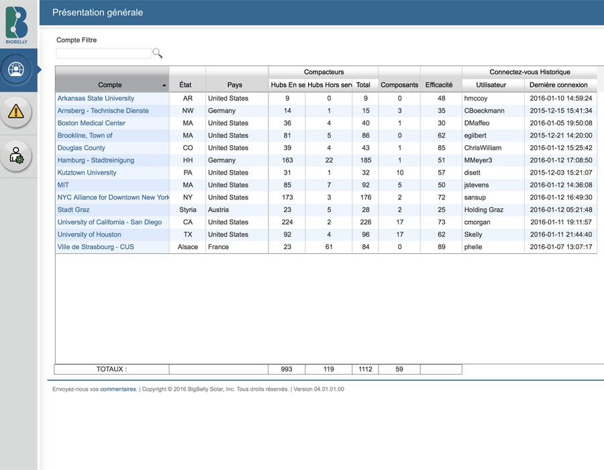The image size is (604, 470).
Task: Click the BigBelly logo icon
Action: pyautogui.click(x=17, y=23)
